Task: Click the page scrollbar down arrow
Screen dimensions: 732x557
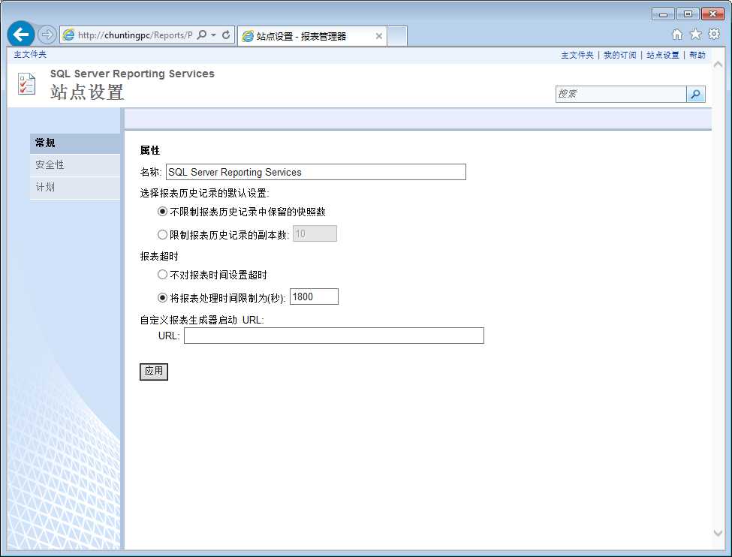Action: (x=718, y=533)
